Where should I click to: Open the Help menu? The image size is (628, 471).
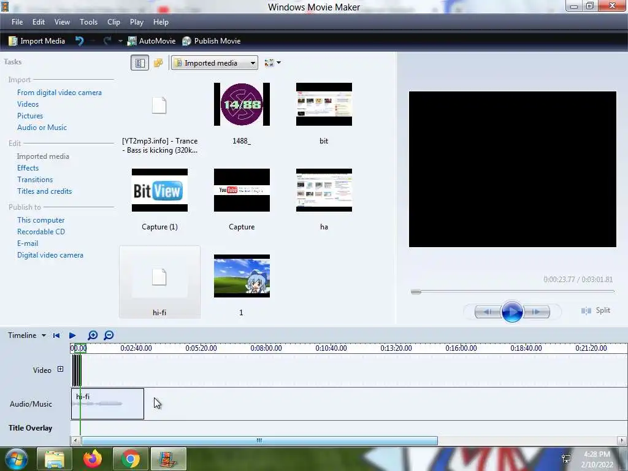(x=161, y=22)
